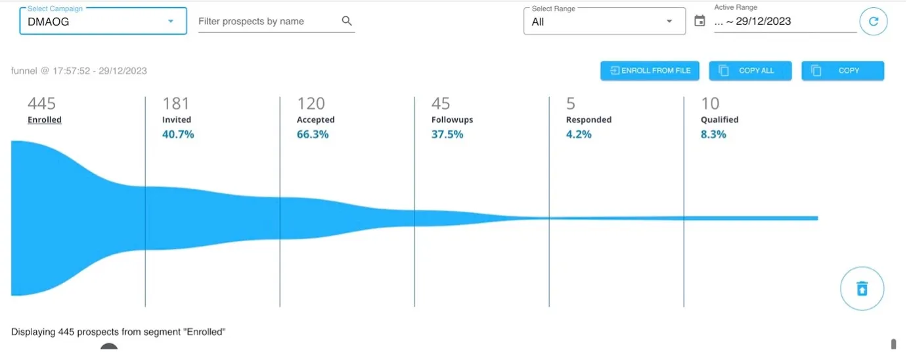The image size is (909, 352).
Task: Click the 181 invited count
Action: click(x=176, y=104)
